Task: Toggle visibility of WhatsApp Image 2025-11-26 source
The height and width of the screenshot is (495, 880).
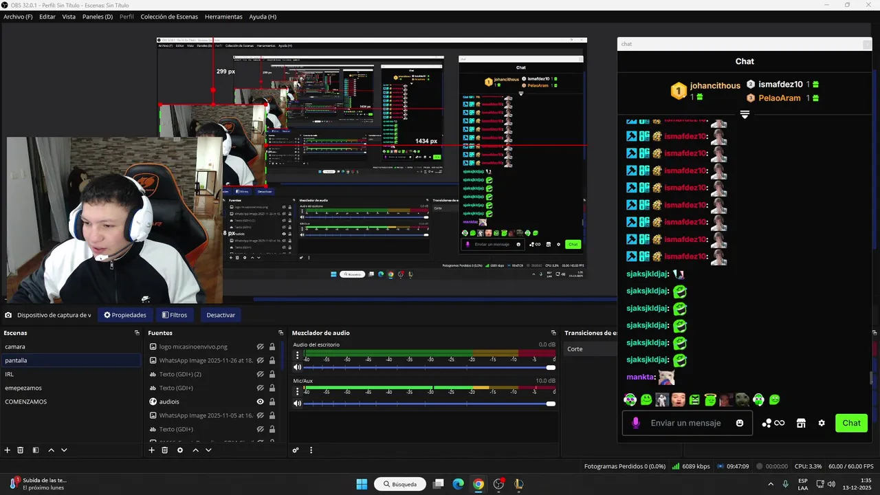Action: click(261, 360)
